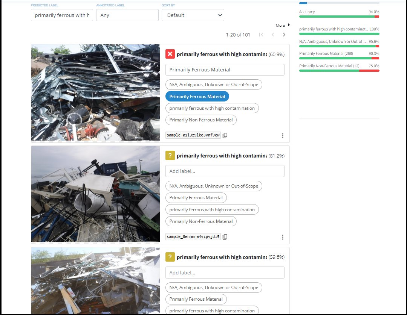
Task: Open the third sample's scrap image
Action: pos(95,281)
